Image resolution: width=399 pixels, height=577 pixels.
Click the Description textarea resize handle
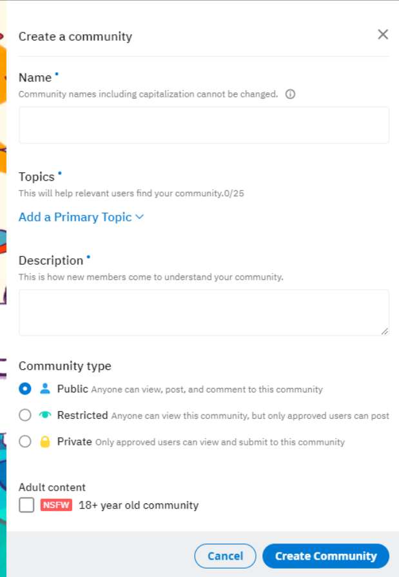(385, 331)
